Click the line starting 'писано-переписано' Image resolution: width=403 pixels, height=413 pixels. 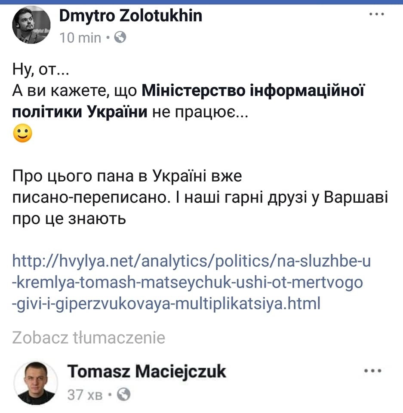pos(200,197)
